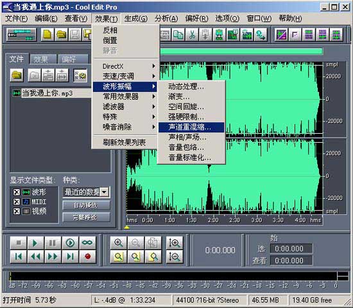Expand the 变速/变调 submenu
Screen dimensions: 353x308
(x=125, y=77)
